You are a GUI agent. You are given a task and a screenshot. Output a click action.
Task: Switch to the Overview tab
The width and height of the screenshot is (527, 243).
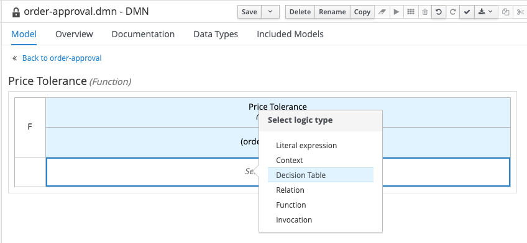click(x=74, y=34)
